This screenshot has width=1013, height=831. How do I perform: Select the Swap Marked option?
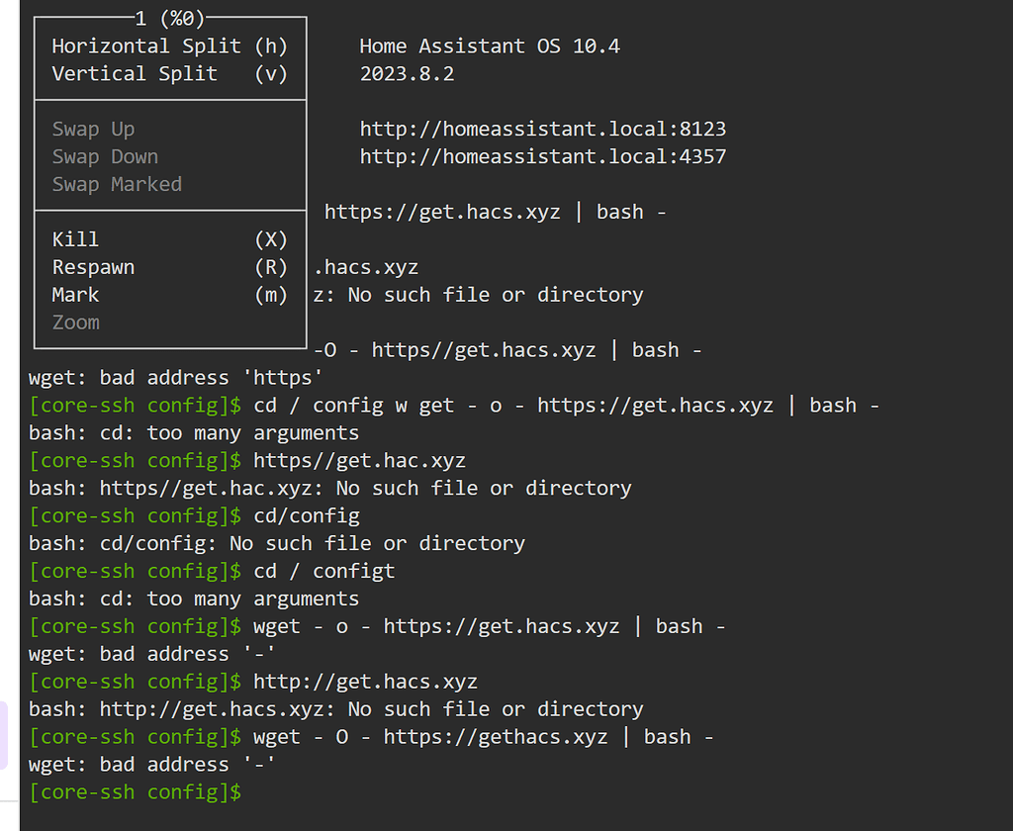117,185
